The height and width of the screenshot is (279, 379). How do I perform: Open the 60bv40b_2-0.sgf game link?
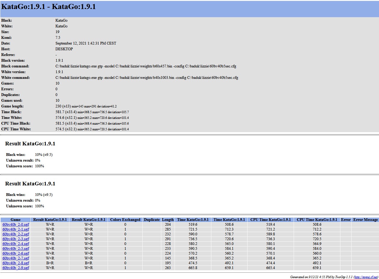coord(16,225)
